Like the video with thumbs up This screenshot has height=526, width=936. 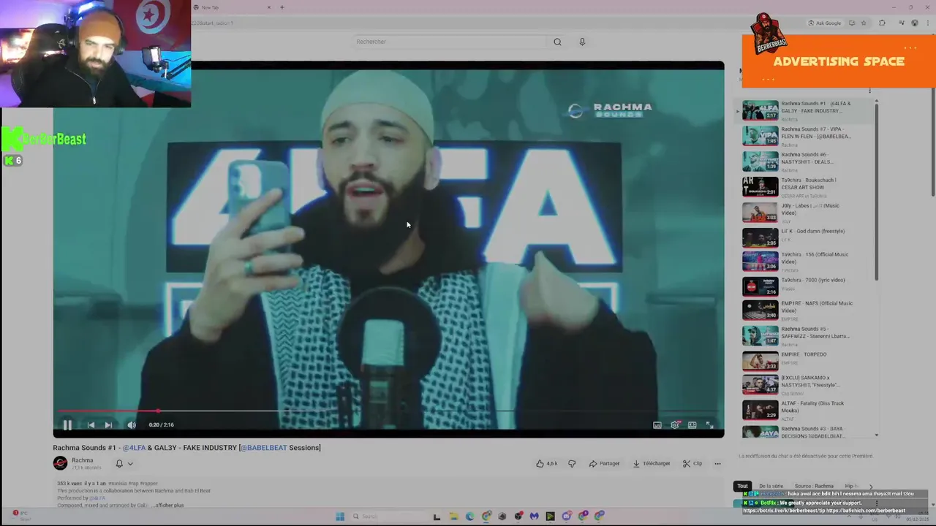click(546, 463)
